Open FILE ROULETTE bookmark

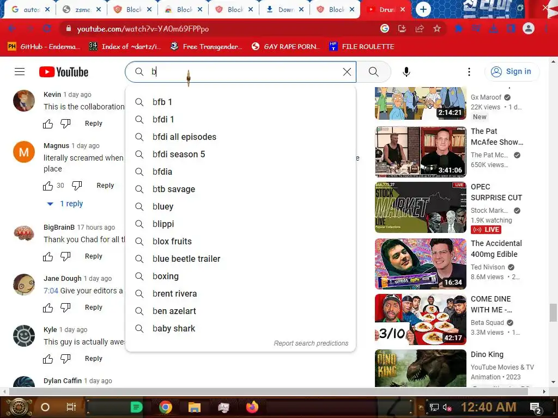coord(362,47)
